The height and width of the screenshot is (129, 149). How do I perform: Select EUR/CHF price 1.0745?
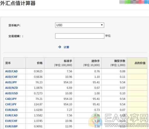pyautogui.click(x=38, y=121)
